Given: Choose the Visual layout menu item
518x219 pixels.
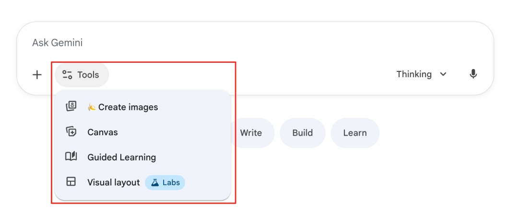Looking at the screenshot, I should coord(114,183).
